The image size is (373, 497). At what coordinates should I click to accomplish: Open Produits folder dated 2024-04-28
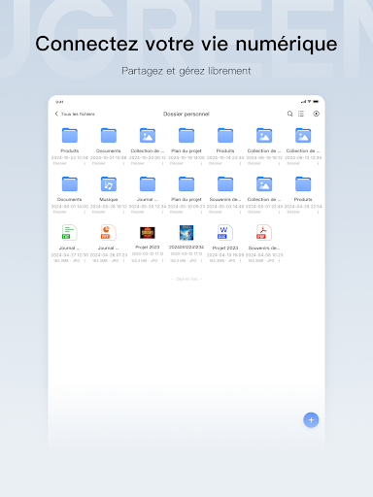click(x=303, y=184)
